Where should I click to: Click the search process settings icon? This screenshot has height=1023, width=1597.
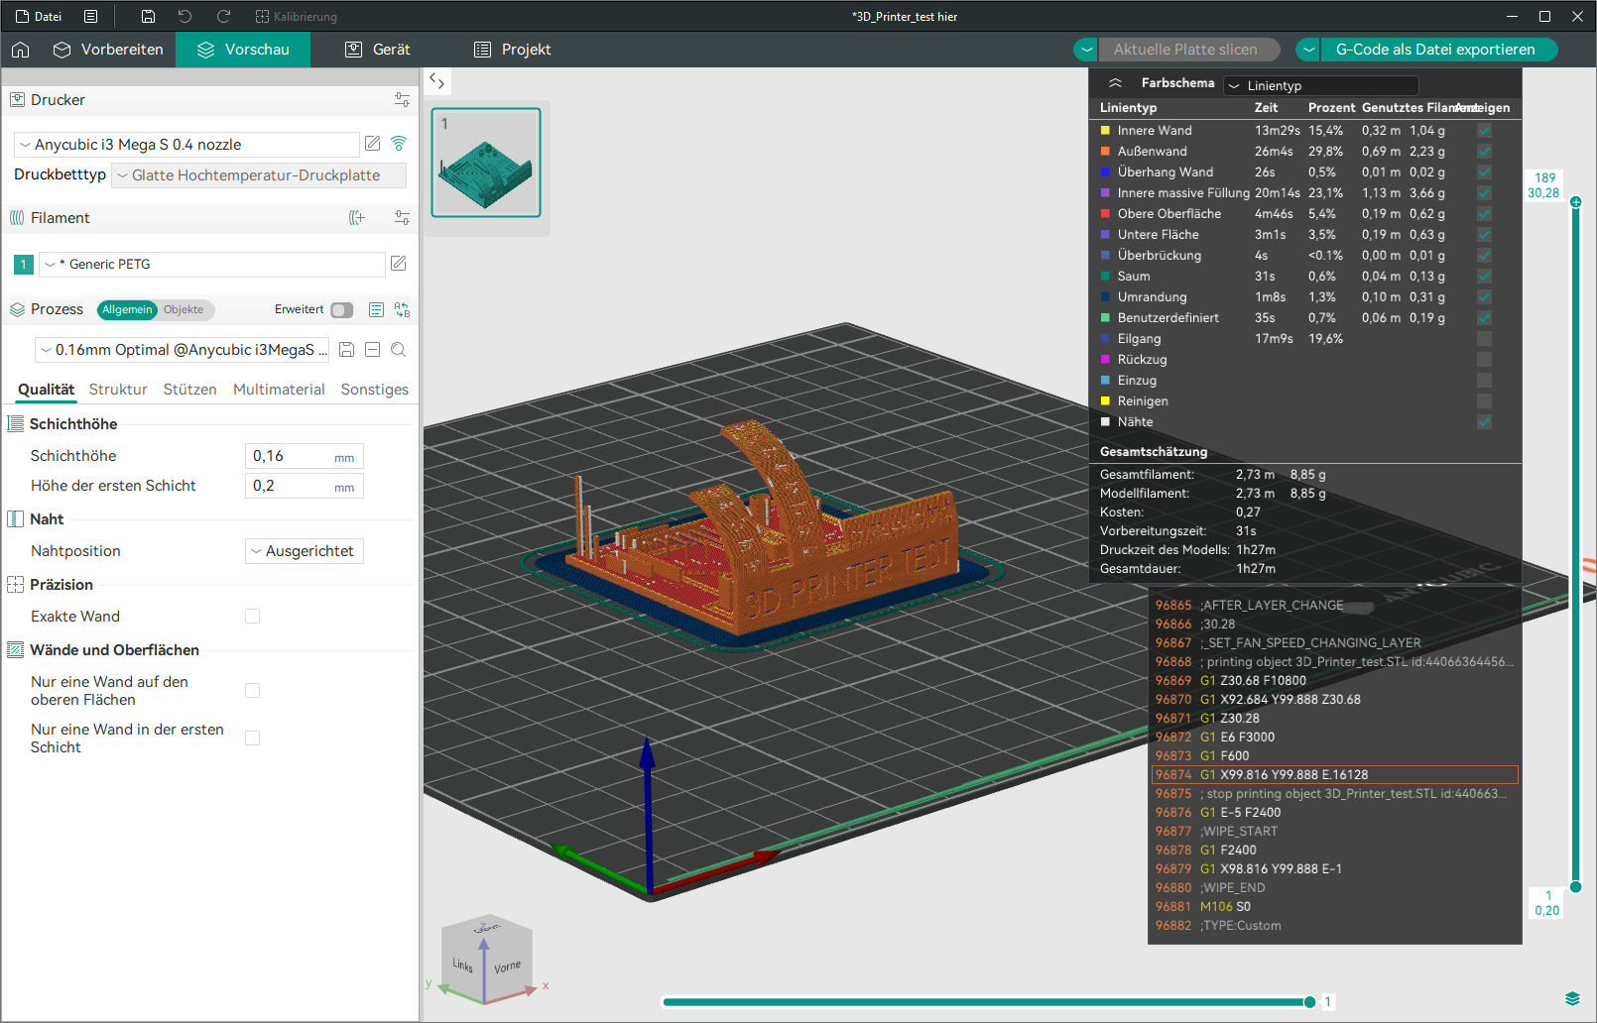(x=399, y=350)
